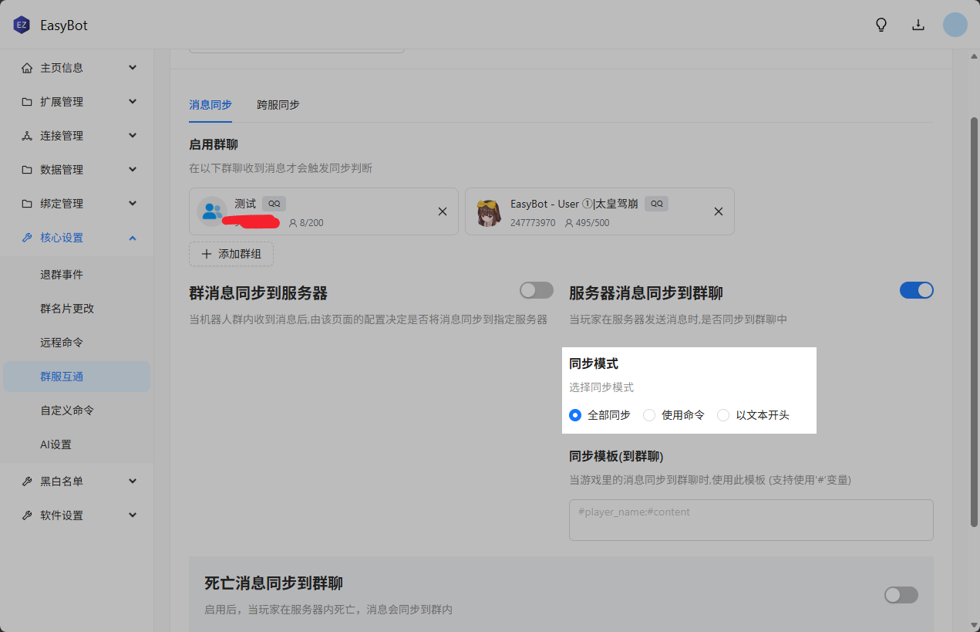Screen dimensions: 980x632
Task: Disable 服务器消息同步到群聊 toggle
Action: [x=916, y=290]
